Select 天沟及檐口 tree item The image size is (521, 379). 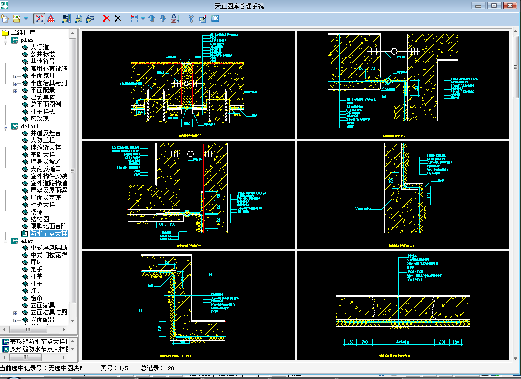coord(46,169)
